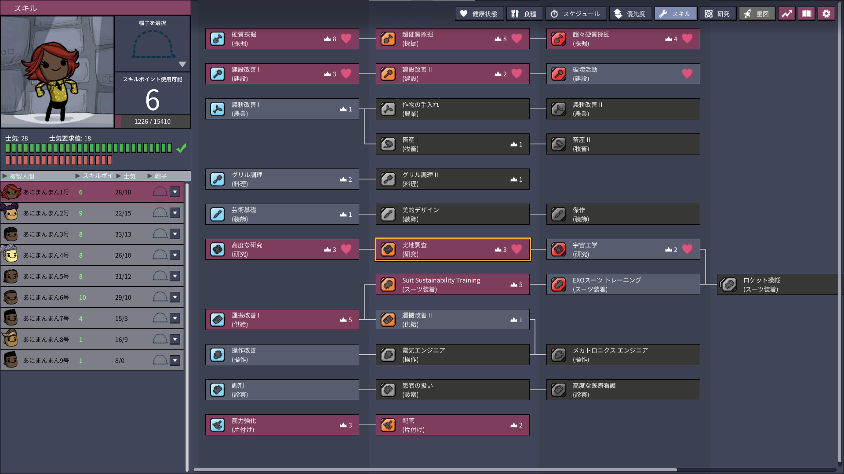Toggle the heart on 宇宙工学 skill
Screen dimensions: 844x474
[x=687, y=249]
